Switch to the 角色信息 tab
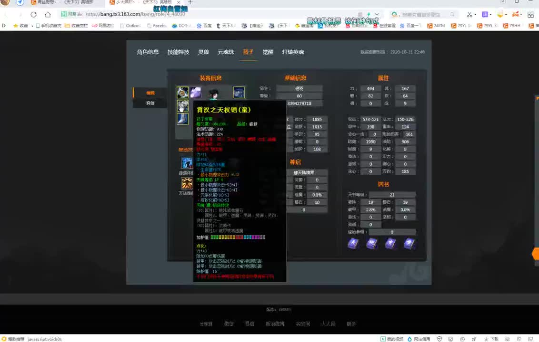Image resolution: width=539 pixels, height=342 pixels. point(148,52)
